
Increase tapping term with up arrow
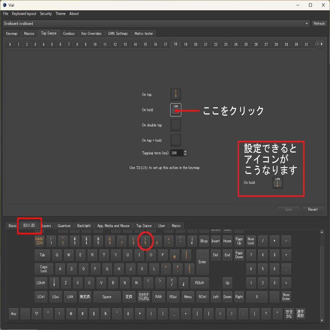click(185, 151)
